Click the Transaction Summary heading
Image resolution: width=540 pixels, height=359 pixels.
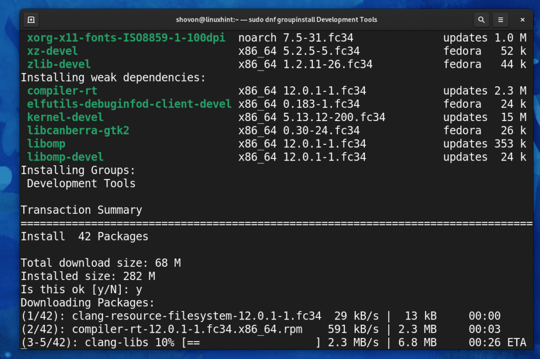tap(81, 210)
